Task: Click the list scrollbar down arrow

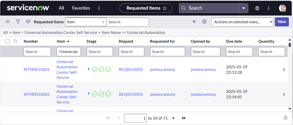Action: pyautogui.click(x=290, y=109)
